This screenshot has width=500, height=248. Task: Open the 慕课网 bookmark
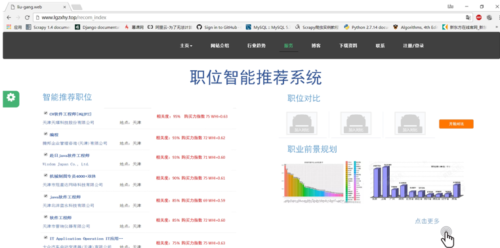coord(134,28)
